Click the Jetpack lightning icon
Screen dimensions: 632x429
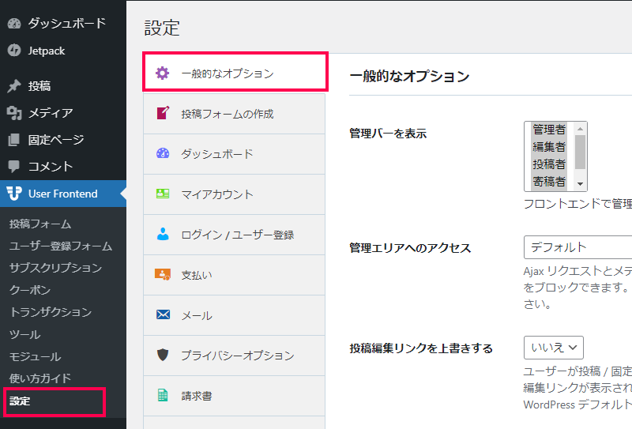(x=14, y=51)
